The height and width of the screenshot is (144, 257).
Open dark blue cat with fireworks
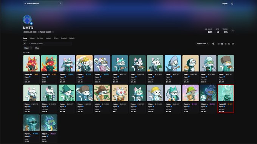(208, 93)
